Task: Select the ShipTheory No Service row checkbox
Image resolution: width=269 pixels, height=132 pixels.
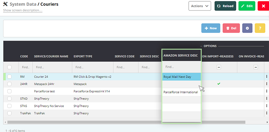Action: (9, 106)
